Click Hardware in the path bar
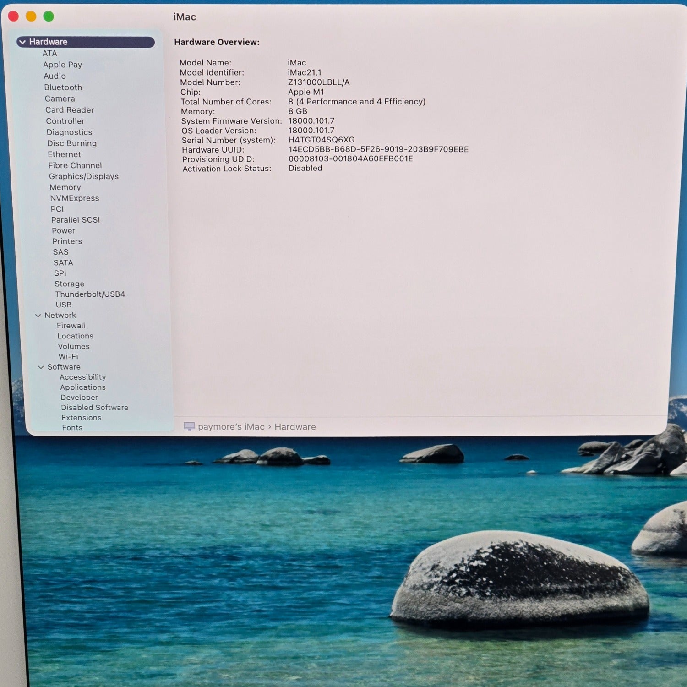Image resolution: width=687 pixels, height=687 pixels. pyautogui.click(x=295, y=427)
